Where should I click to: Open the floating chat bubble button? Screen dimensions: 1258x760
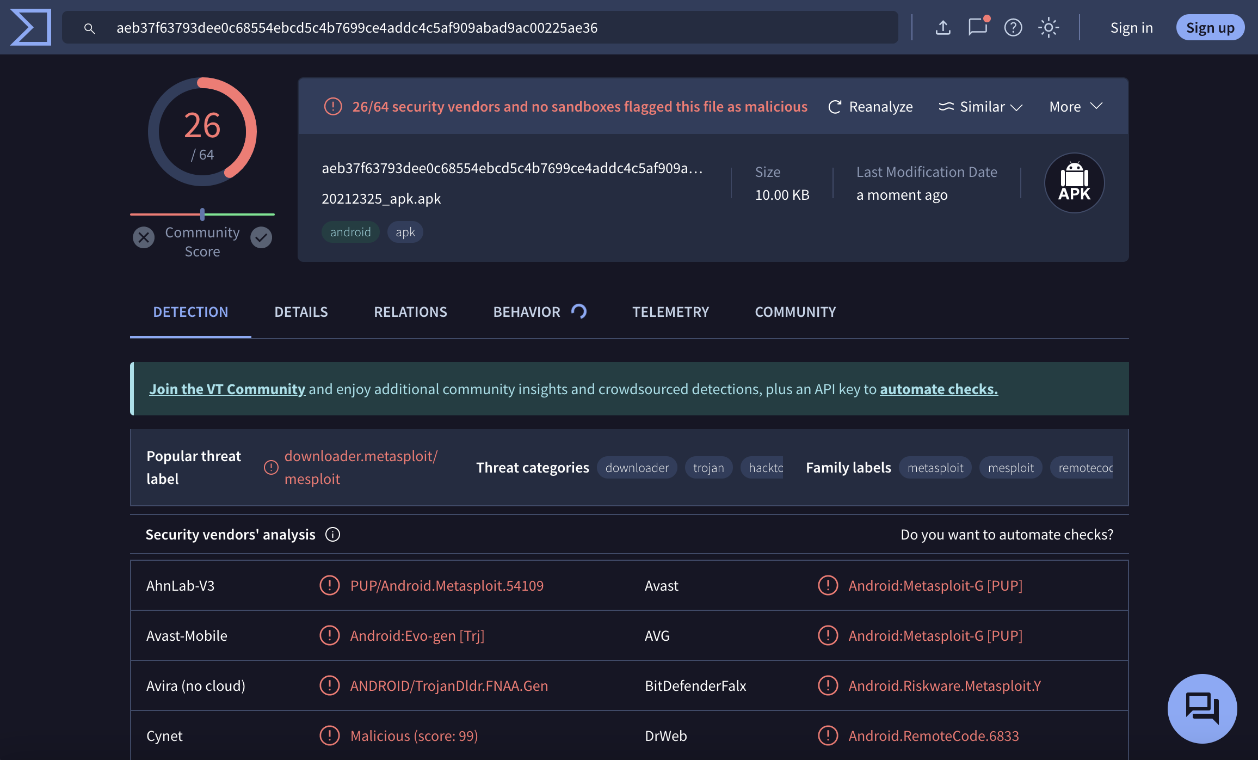[x=1202, y=708]
